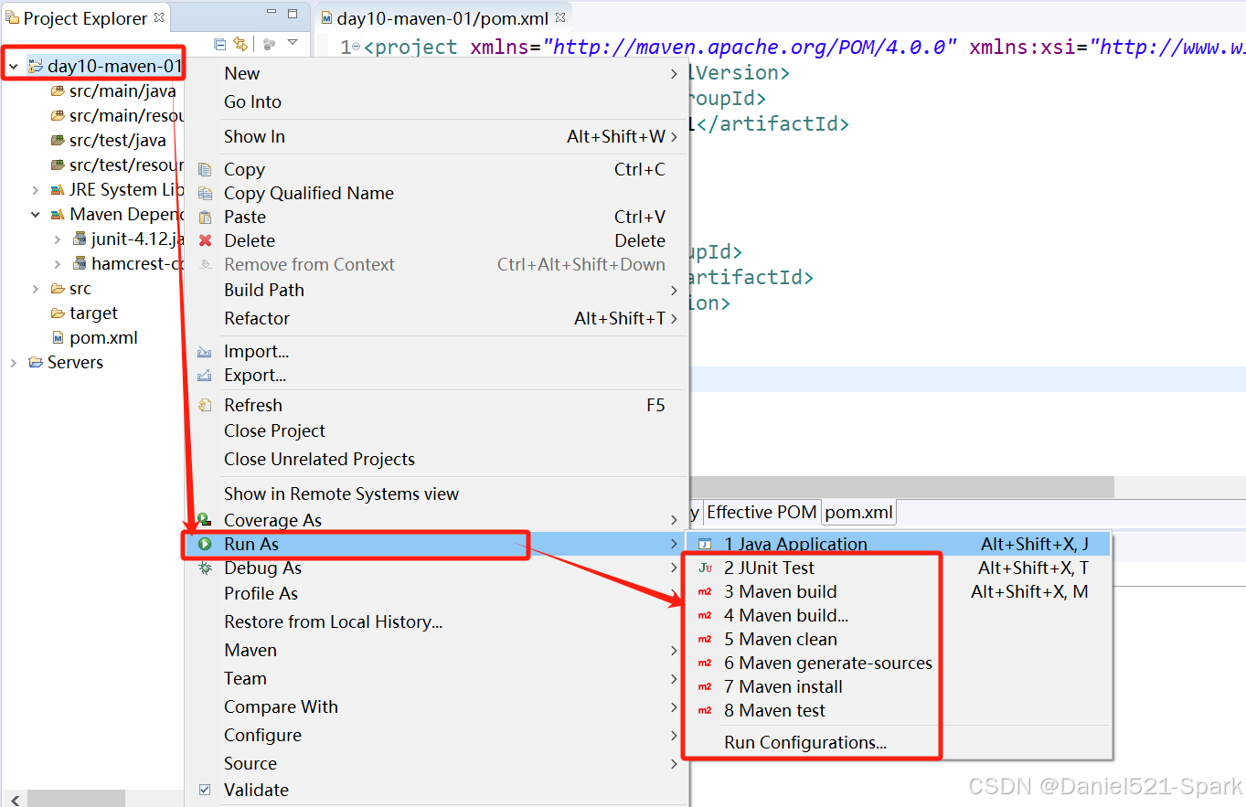
Task: Click the red Delete X icon
Action: point(206,240)
